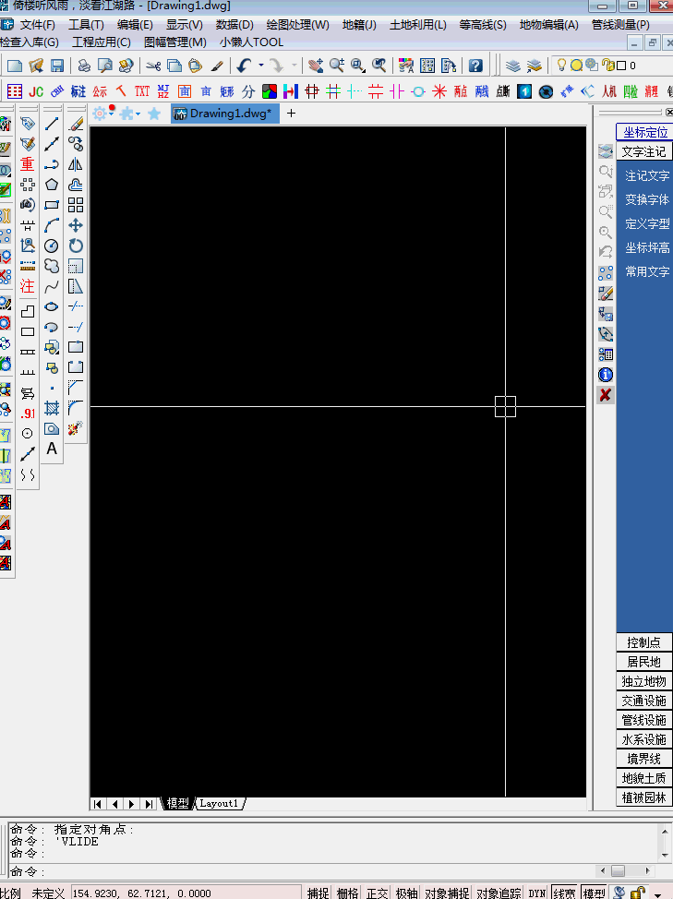Click the Print icon
The height and width of the screenshot is (899, 673).
coord(84,66)
